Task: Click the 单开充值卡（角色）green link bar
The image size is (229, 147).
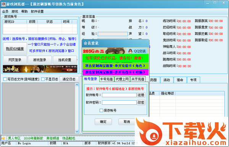Action: pos(115,66)
